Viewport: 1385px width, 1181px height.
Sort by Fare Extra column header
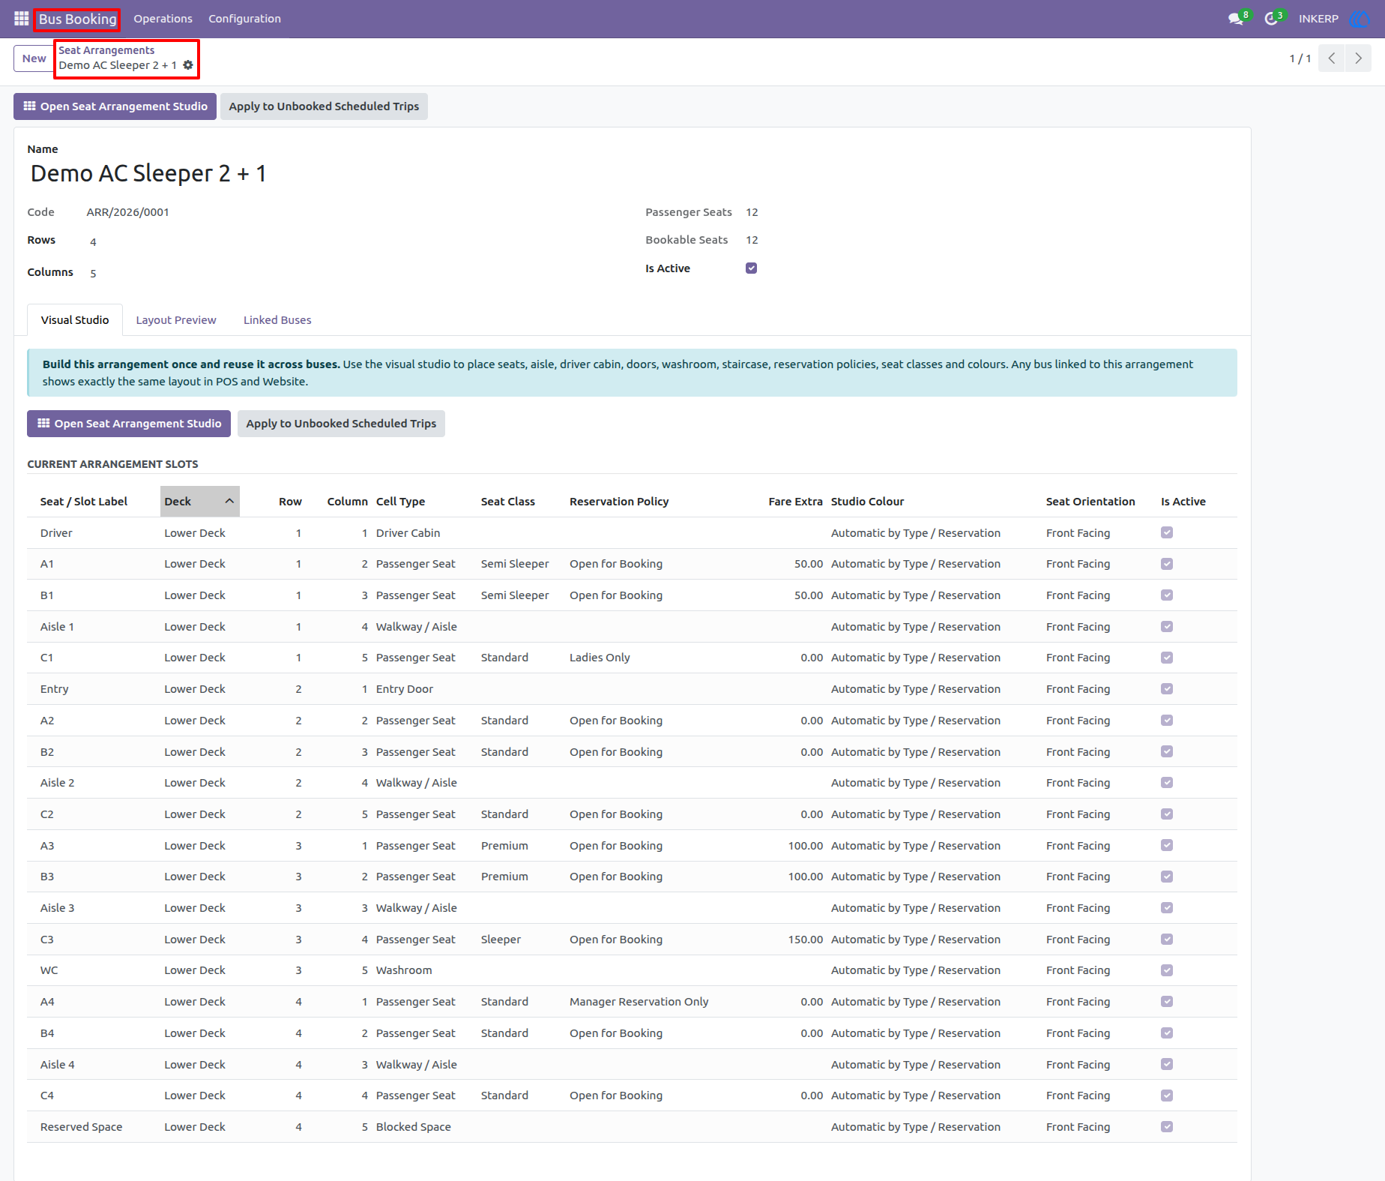pos(795,502)
